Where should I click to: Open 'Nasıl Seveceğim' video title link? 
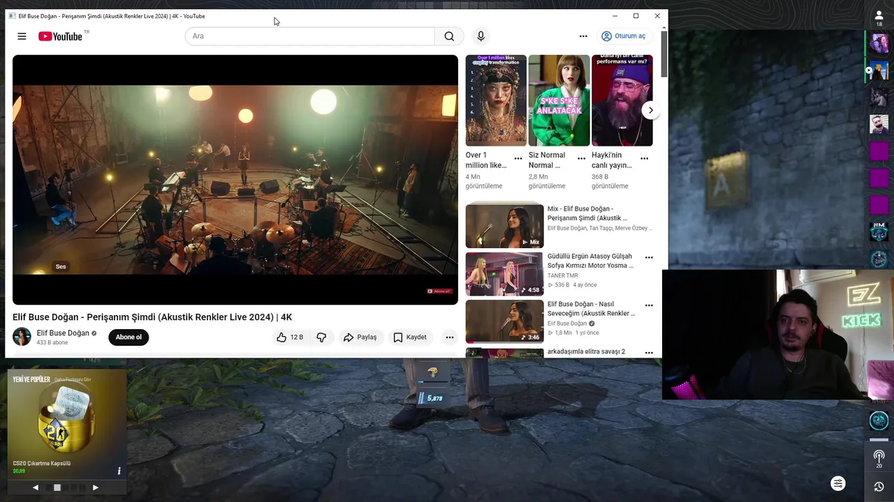591,309
